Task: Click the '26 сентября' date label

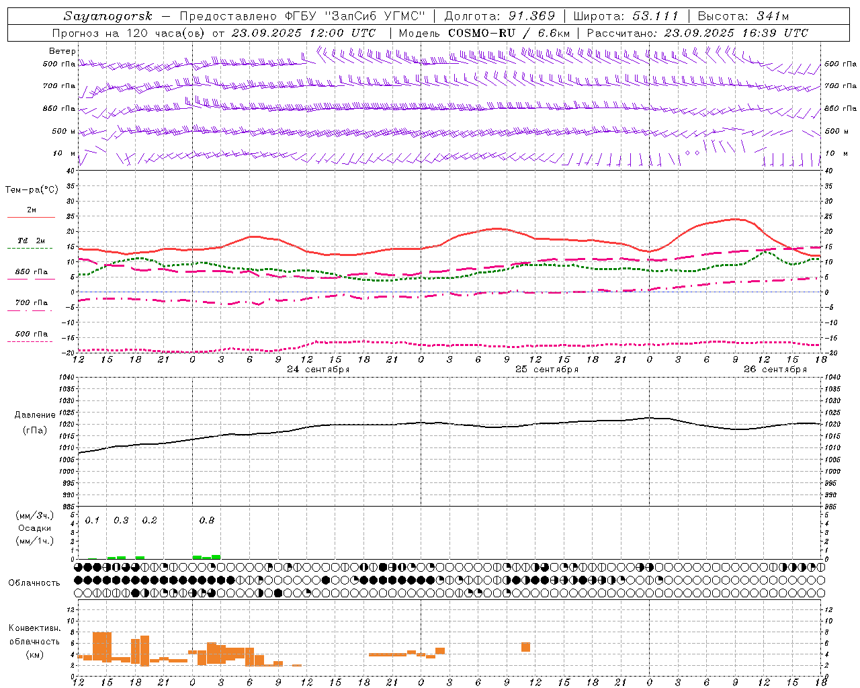Action: click(x=775, y=370)
